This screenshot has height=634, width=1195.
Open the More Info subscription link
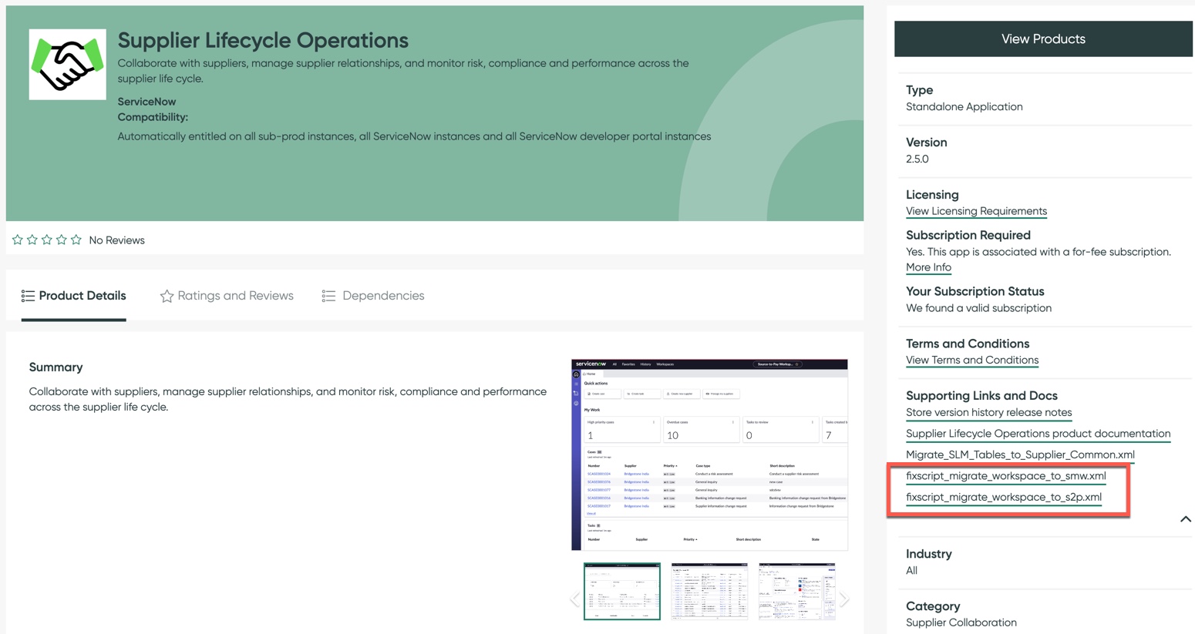(x=928, y=267)
